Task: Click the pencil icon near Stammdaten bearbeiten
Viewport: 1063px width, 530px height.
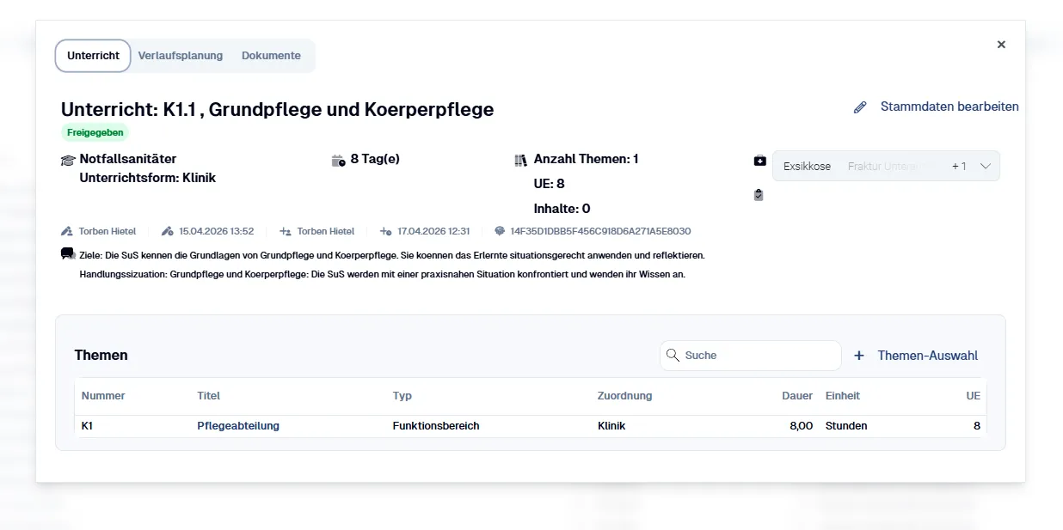Action: click(x=860, y=107)
